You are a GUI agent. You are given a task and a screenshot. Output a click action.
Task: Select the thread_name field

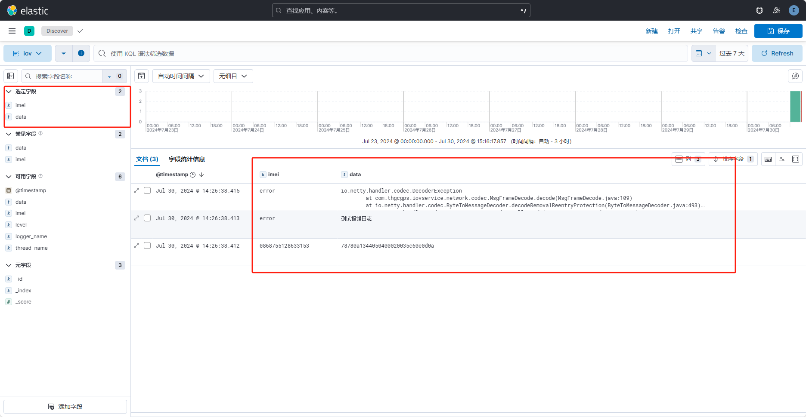[31, 248]
